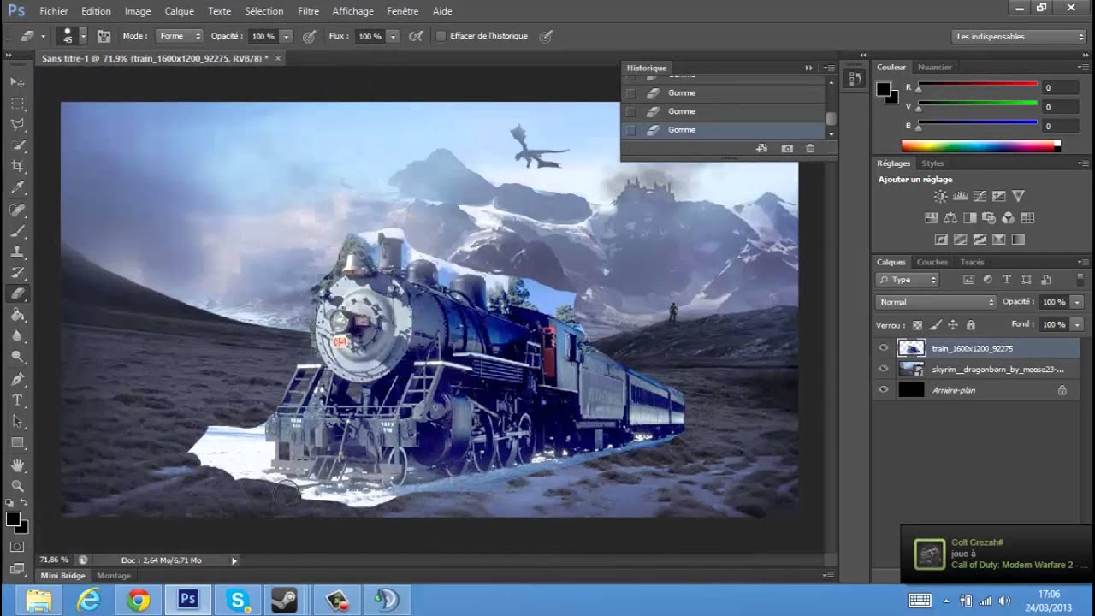The height and width of the screenshot is (616, 1095).
Task: Select the Paint Bucket tool
Action: click(x=17, y=316)
